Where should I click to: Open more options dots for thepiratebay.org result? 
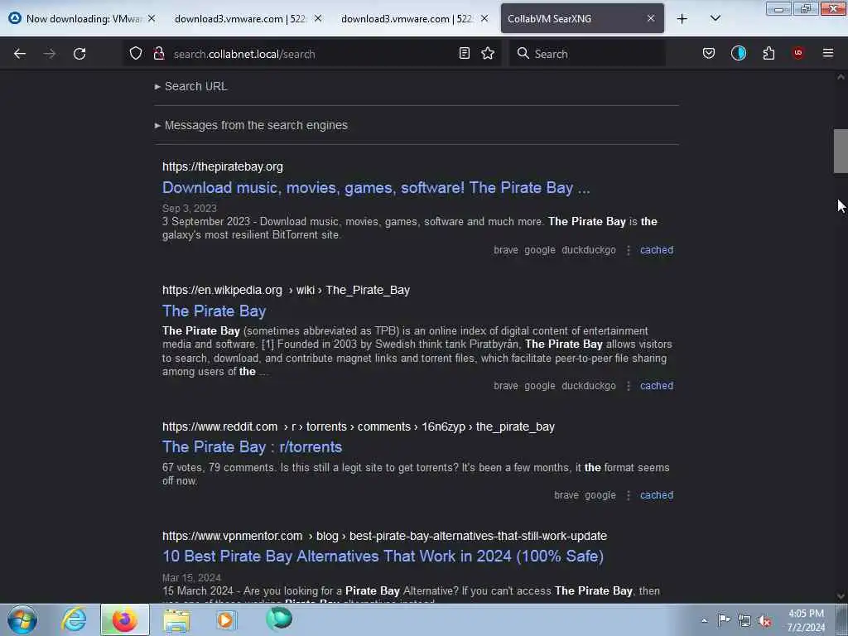point(628,250)
